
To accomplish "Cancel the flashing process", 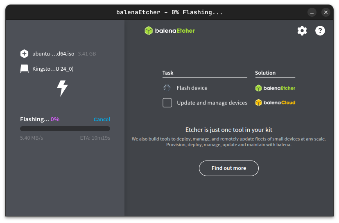I will tap(102, 119).
